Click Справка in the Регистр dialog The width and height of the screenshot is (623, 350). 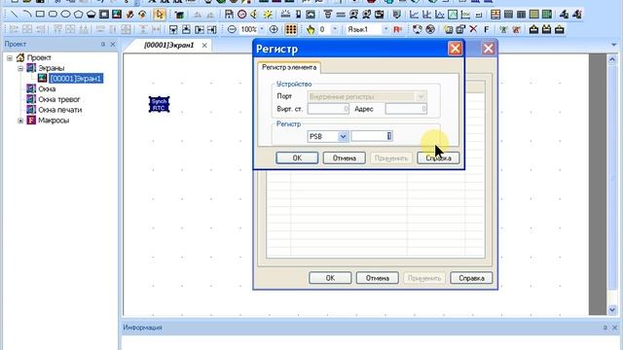coord(438,157)
